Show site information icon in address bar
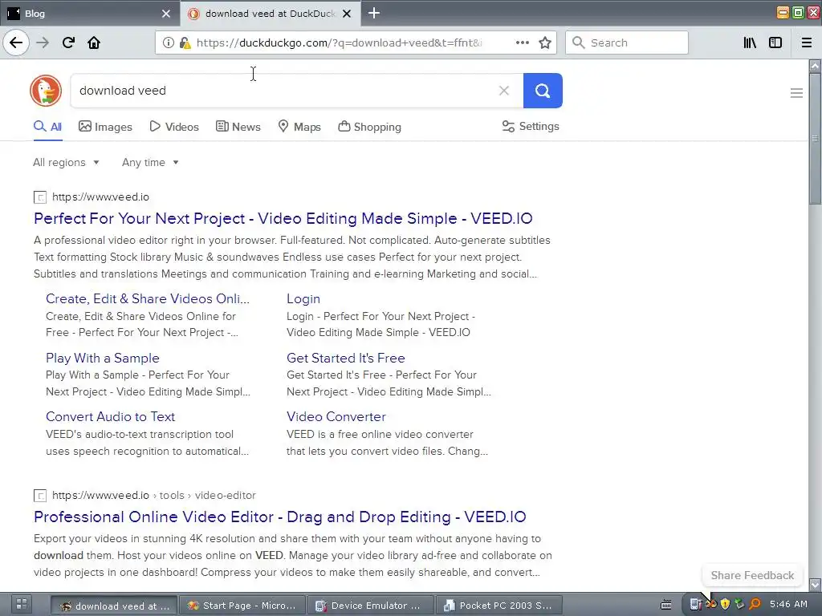 tap(168, 43)
